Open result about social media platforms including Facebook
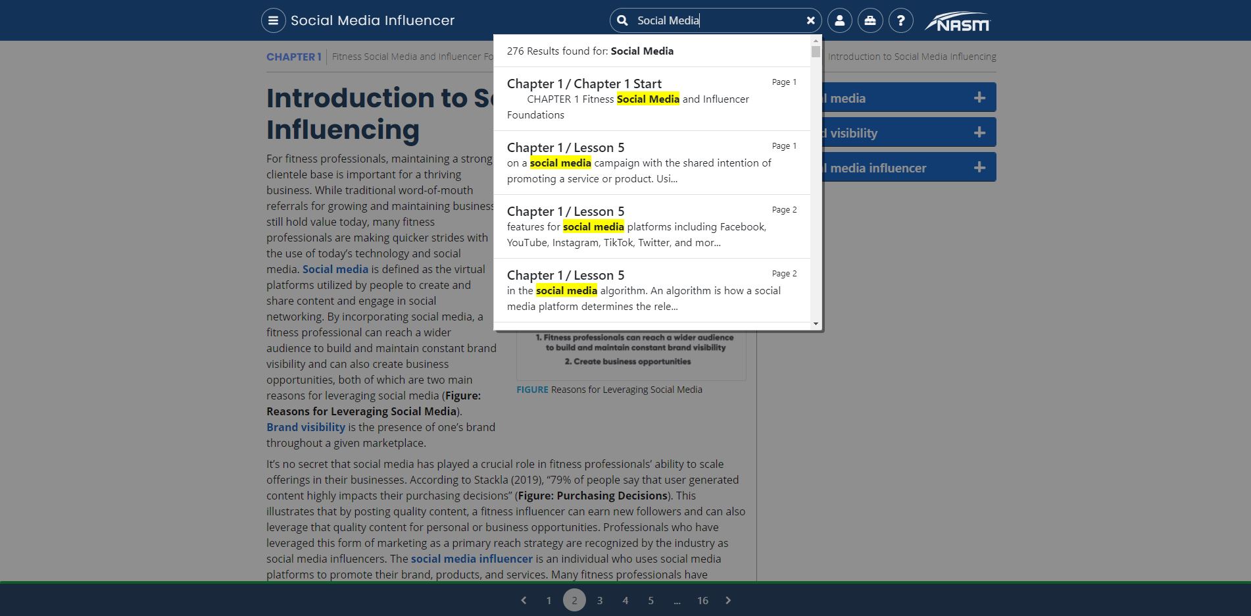1251x616 pixels. tap(652, 226)
